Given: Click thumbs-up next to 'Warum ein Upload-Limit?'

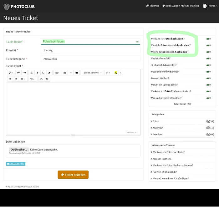Looking at the screenshot, I should tap(208, 85).
